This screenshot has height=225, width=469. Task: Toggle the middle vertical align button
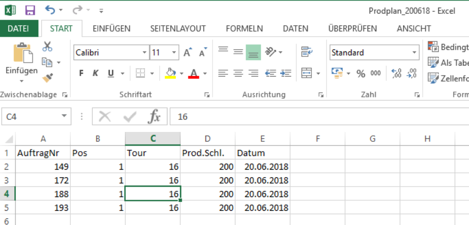click(x=238, y=52)
